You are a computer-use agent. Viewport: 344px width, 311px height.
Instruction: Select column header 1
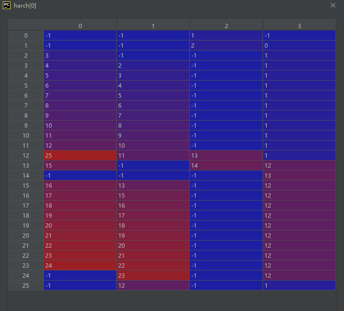click(153, 26)
